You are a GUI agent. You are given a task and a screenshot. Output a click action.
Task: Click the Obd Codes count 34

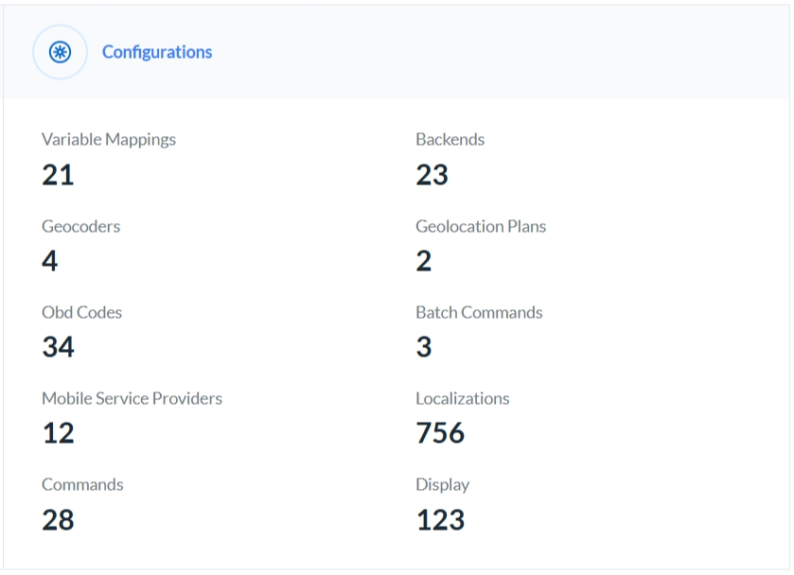click(58, 347)
